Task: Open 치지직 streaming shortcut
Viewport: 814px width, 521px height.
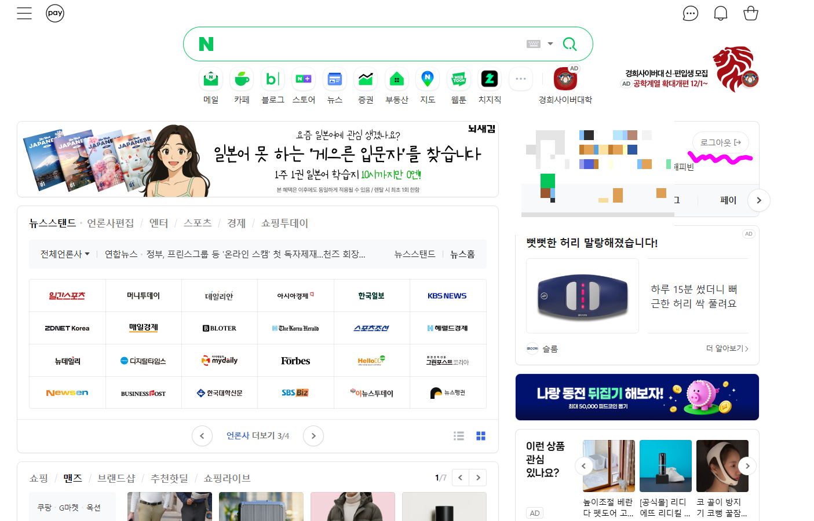Action: coord(490,86)
